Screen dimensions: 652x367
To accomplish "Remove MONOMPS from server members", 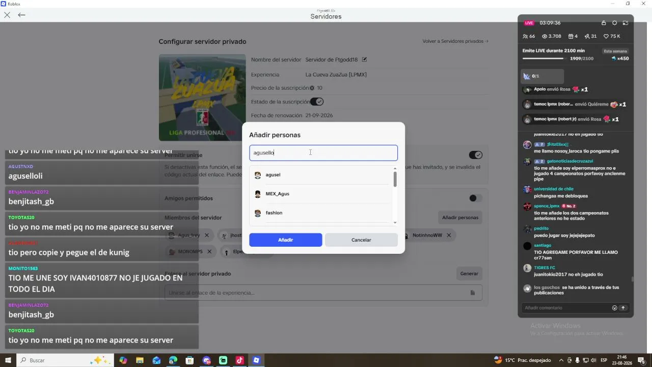I will pos(210,252).
